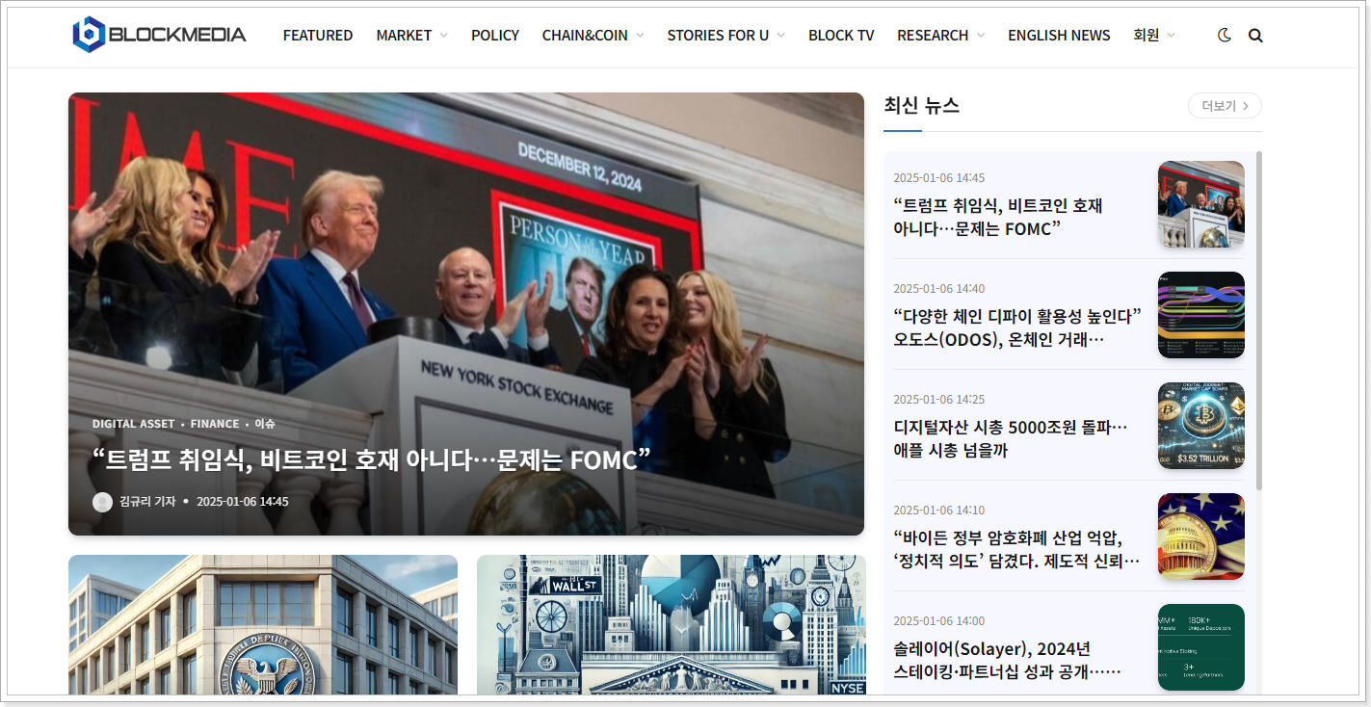This screenshot has height=707, width=1371.
Task: Expand the MARKET dropdown chevron
Action: point(443,36)
